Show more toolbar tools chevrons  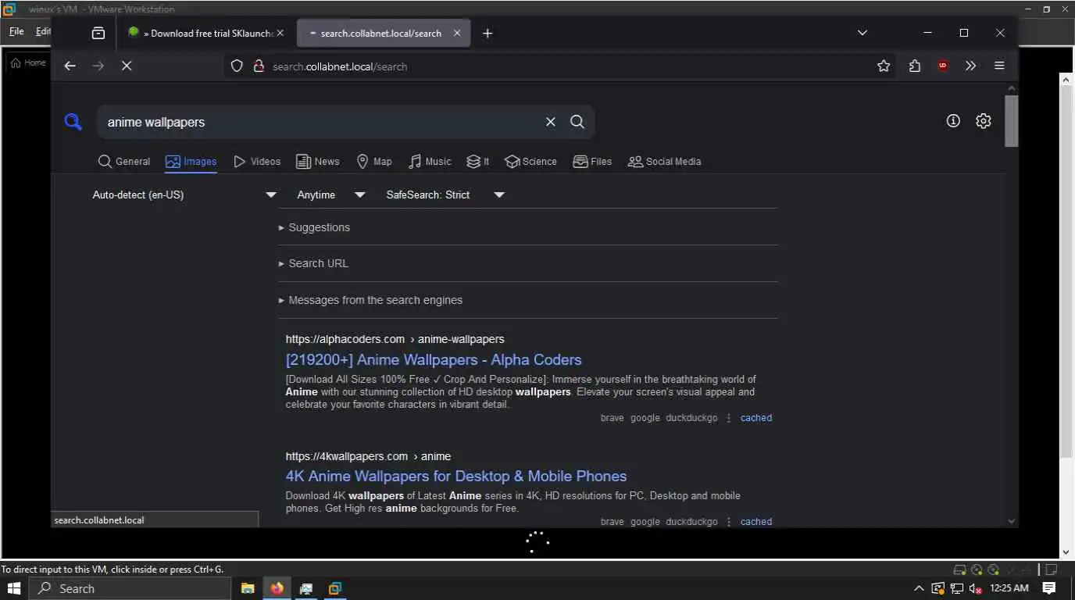pos(970,66)
